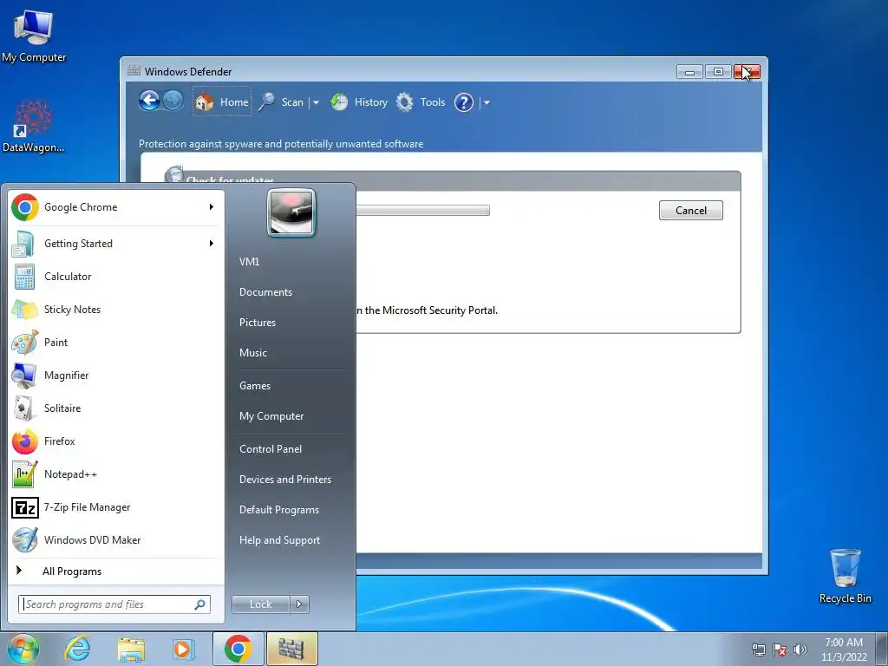
Task: Launch Windows DVD Maker
Action: 115,539
